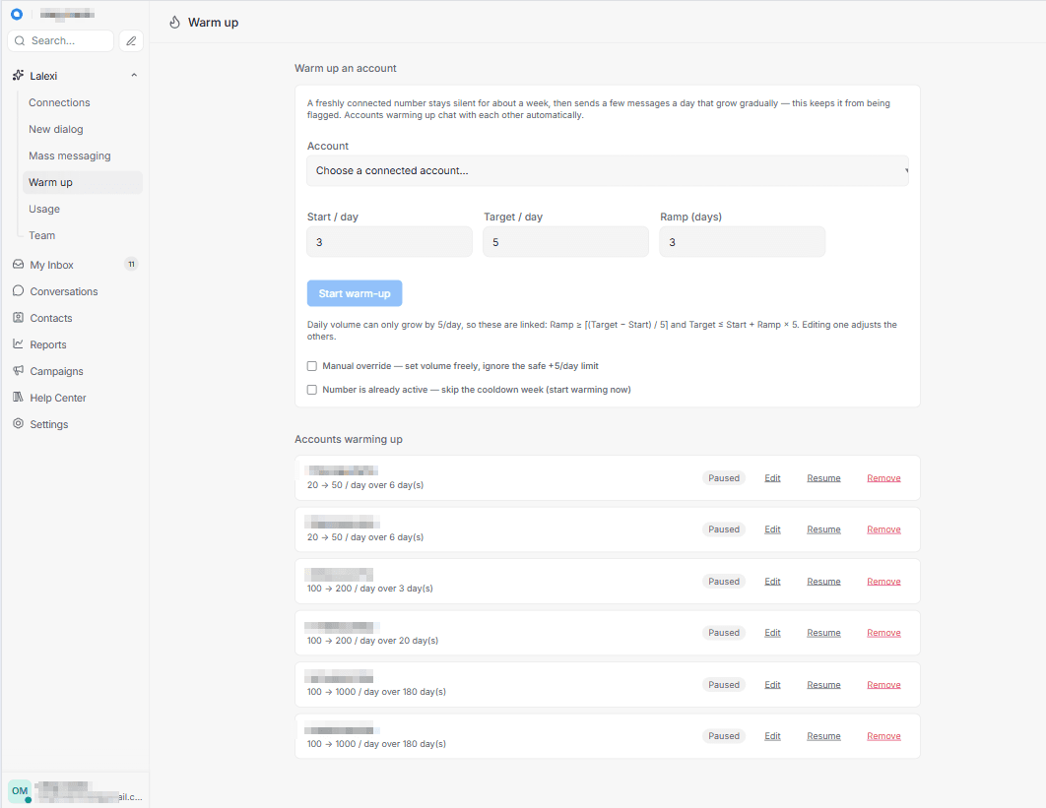The image size is (1046, 808).
Task: Resume the first 100 → 1000 over 180 days account
Action: point(823,685)
